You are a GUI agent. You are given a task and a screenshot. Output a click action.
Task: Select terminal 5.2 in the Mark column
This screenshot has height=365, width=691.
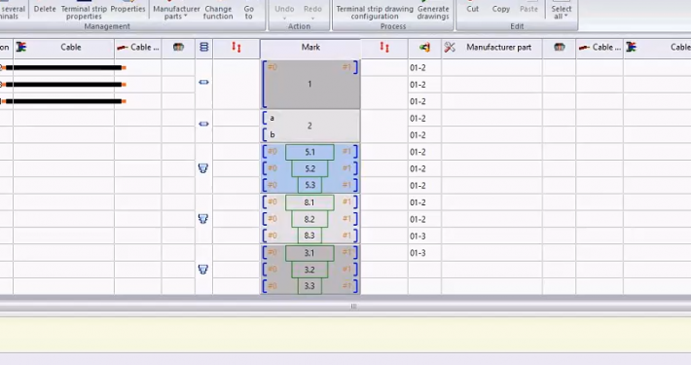tap(309, 168)
